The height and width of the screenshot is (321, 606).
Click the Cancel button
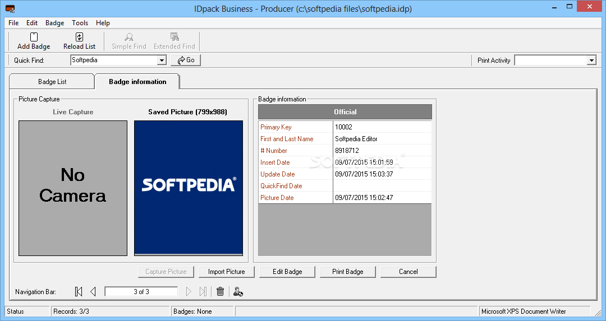tap(408, 272)
